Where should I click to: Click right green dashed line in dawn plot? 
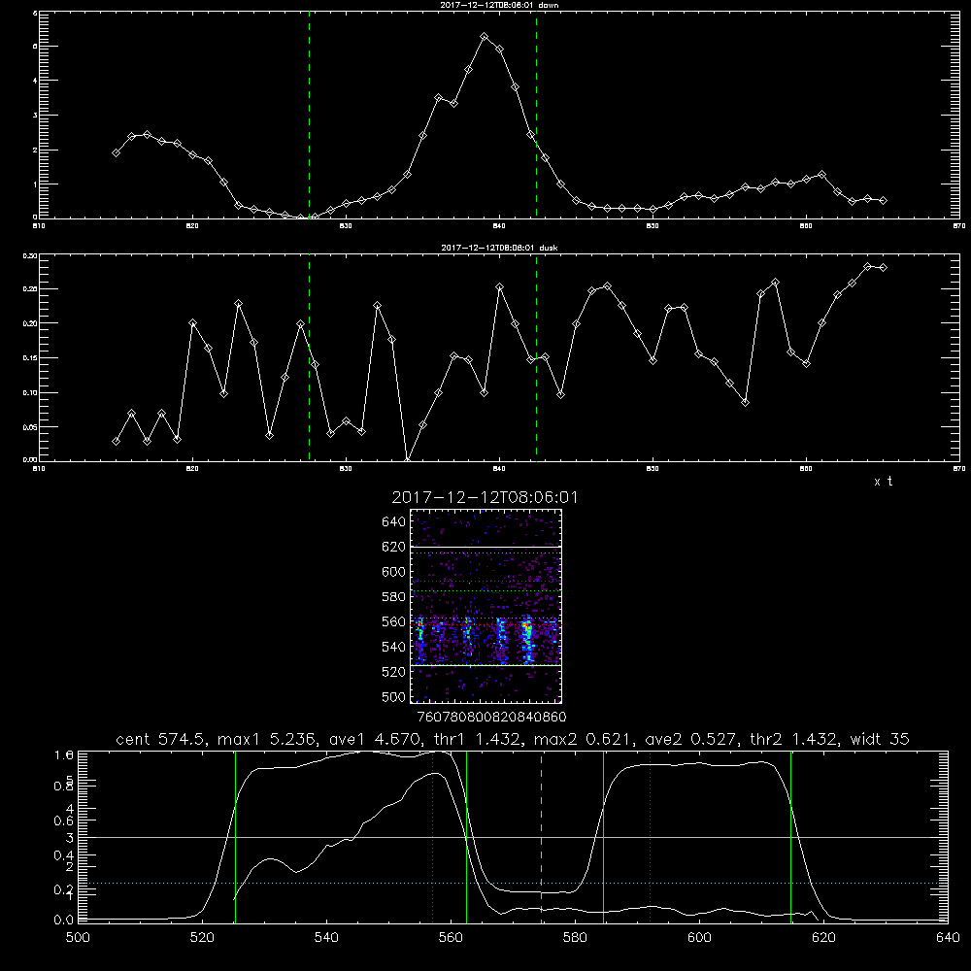coord(536,115)
